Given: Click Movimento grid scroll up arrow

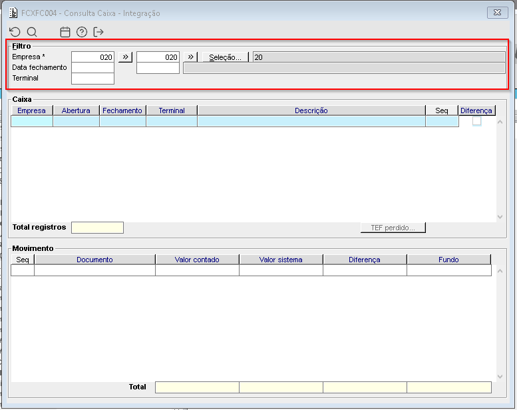Looking at the screenshot, I should click(500, 271).
